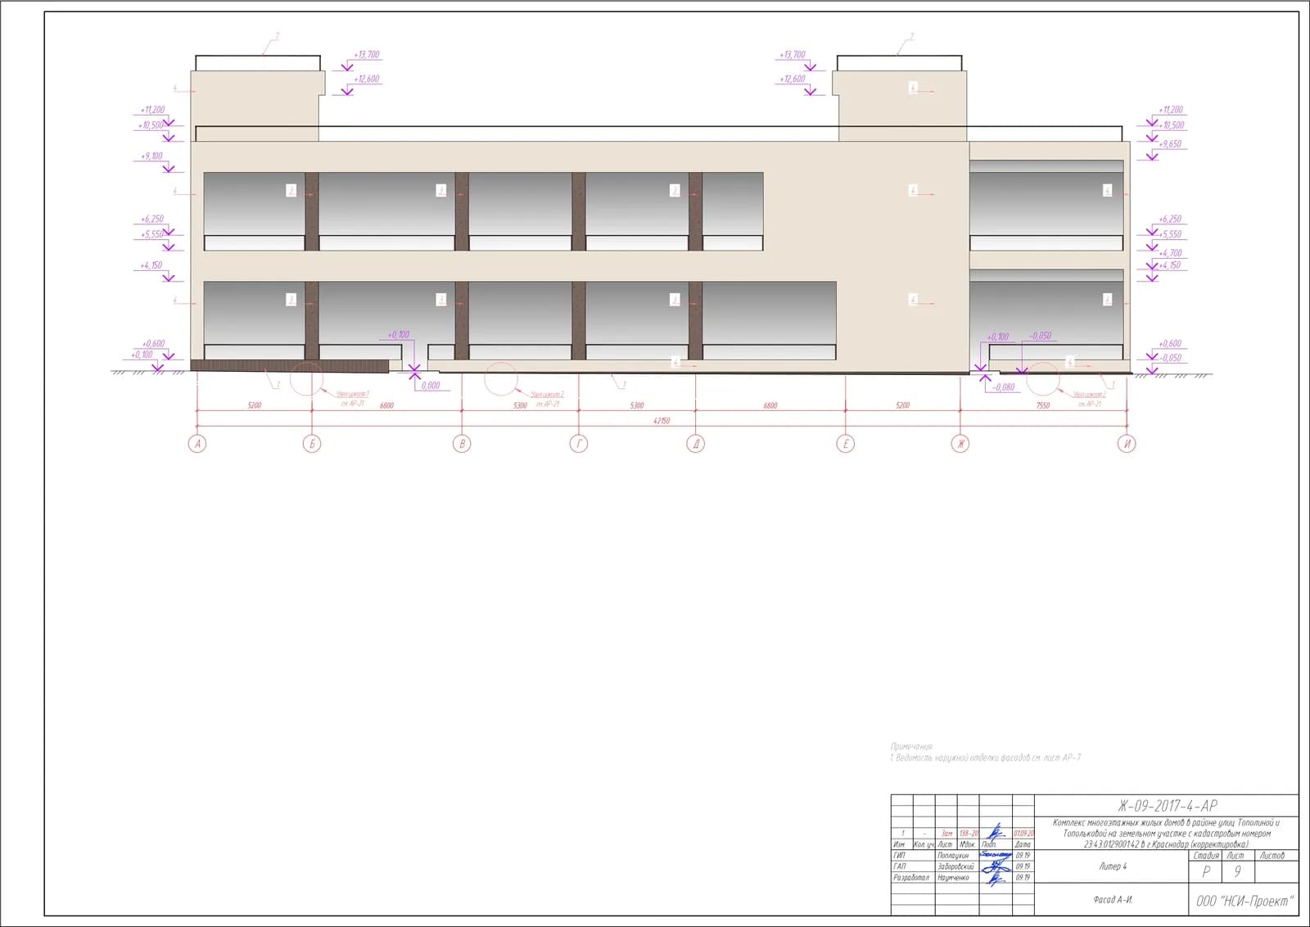
Task: Select the "Разработал" role label
Action: tap(911, 878)
